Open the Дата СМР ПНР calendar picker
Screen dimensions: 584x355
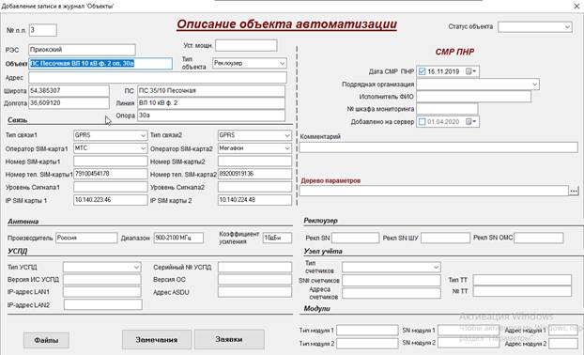coord(471,71)
